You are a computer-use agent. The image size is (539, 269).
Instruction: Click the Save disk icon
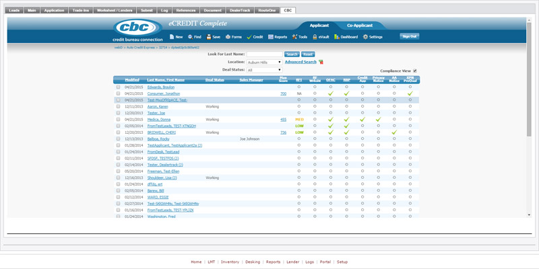point(209,37)
